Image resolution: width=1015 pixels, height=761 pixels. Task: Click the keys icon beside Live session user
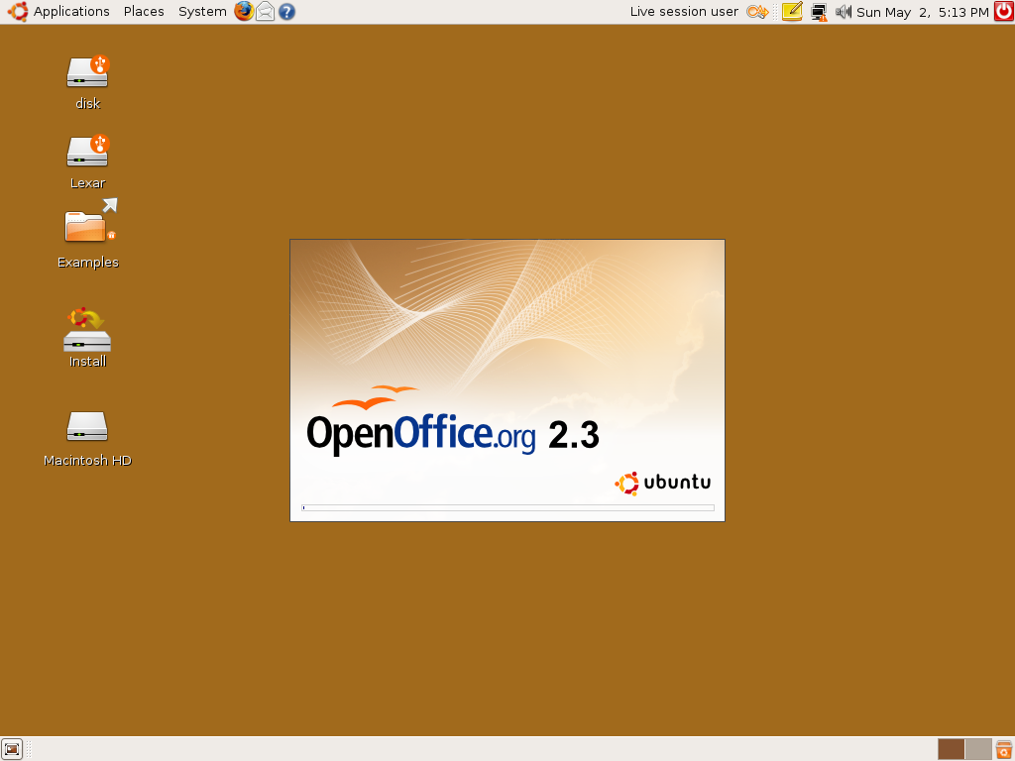(x=756, y=12)
